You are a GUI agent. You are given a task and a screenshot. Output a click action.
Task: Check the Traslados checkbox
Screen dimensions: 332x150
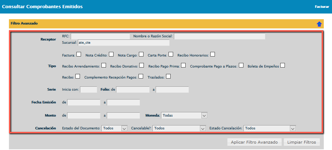pyautogui.click(x=168, y=76)
